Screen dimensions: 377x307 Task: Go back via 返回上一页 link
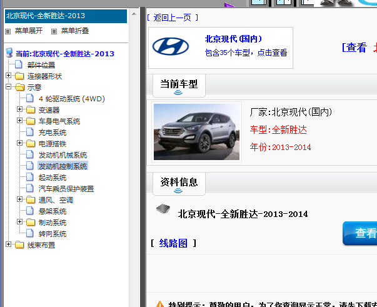[x=173, y=18]
